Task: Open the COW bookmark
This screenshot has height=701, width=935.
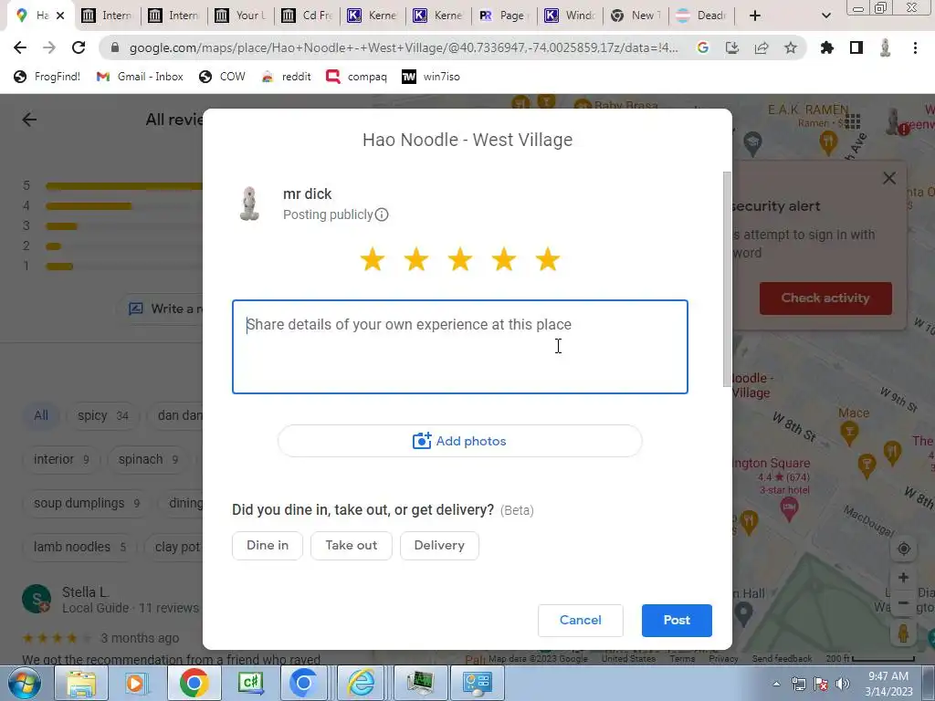Action: coord(222,77)
